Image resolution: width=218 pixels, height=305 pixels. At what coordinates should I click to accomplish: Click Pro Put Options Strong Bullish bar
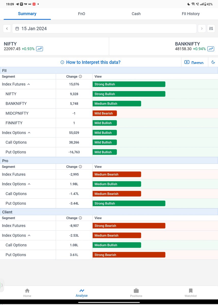(x=129, y=203)
